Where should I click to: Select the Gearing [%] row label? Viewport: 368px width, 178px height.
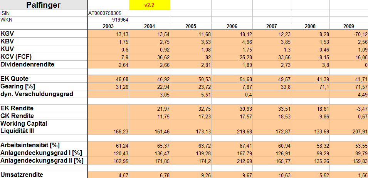[44, 87]
